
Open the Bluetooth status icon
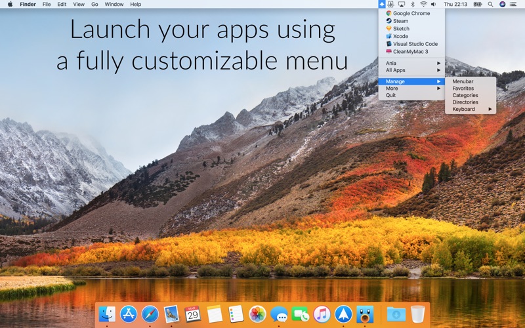click(x=413, y=4)
